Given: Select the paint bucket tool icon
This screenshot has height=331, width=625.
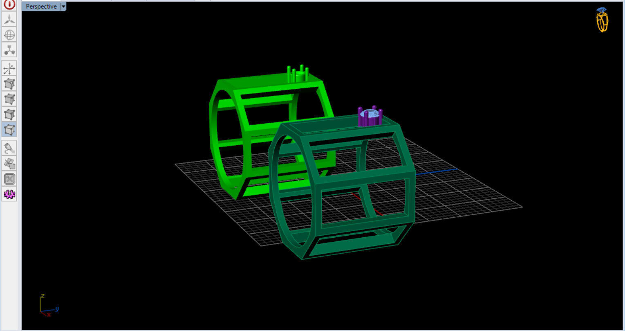Looking at the screenshot, I should tap(9, 148).
